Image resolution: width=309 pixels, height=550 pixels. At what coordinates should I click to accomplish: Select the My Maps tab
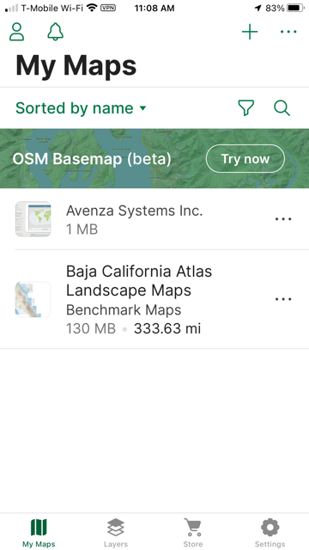tap(39, 533)
